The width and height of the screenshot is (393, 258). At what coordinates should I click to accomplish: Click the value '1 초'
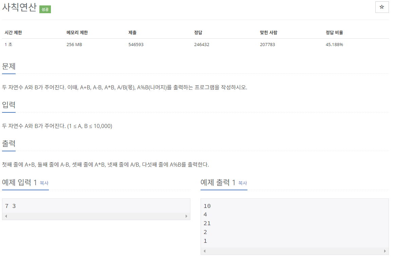[8, 44]
